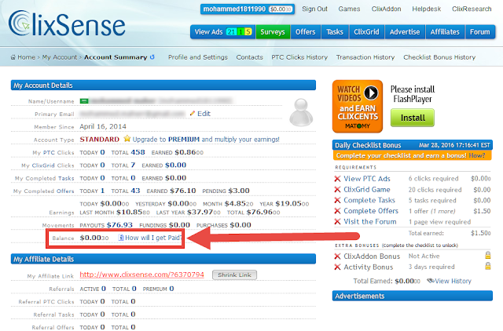The image size is (503, 331).
Task: Click the padlock icon for Activity Bonus
Action: pyautogui.click(x=487, y=266)
